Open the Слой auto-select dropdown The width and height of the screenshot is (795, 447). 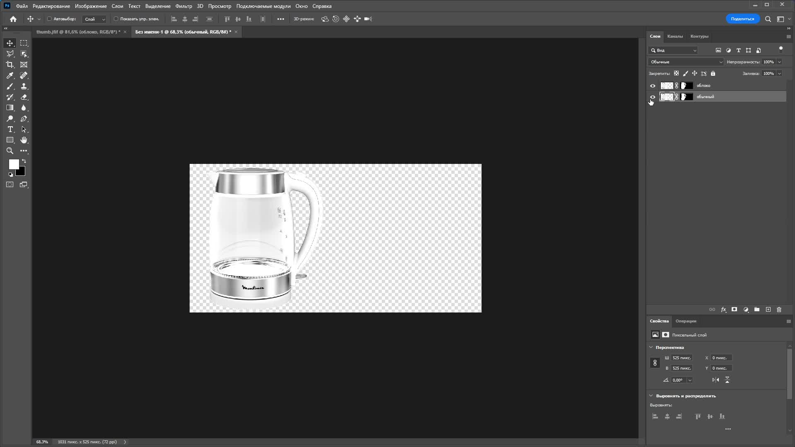(94, 19)
